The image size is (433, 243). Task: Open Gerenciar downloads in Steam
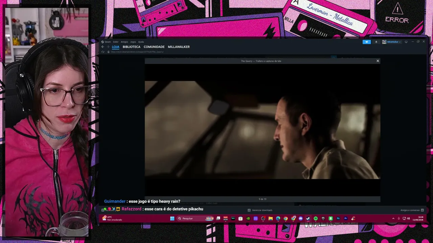coord(260,210)
